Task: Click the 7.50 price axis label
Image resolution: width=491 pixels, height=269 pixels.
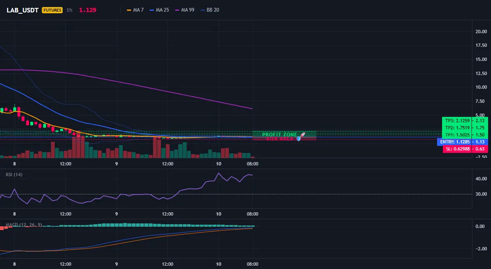Action: (x=481, y=101)
